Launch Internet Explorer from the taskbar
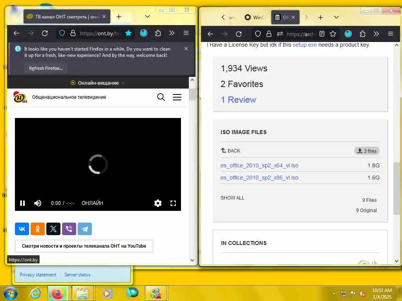 (x=35, y=293)
